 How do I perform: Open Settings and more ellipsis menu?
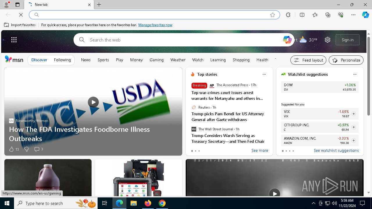click(353, 15)
